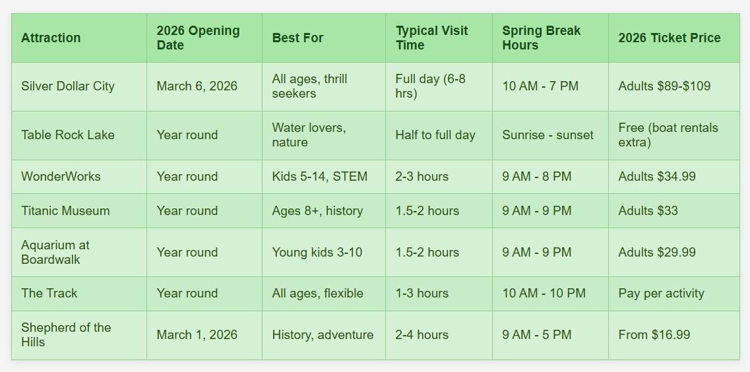Click the Pay per activity cell
This screenshot has width=750, height=372.
click(661, 293)
